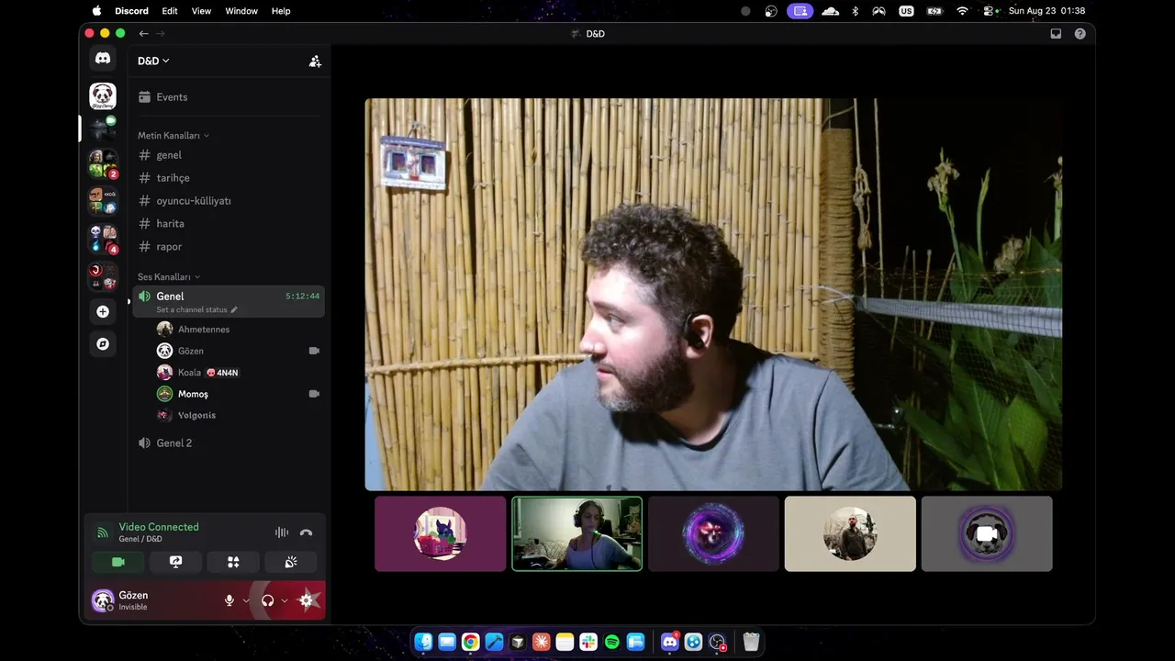Open the Apple menu
This screenshot has height=661, width=1175.
(x=96, y=11)
